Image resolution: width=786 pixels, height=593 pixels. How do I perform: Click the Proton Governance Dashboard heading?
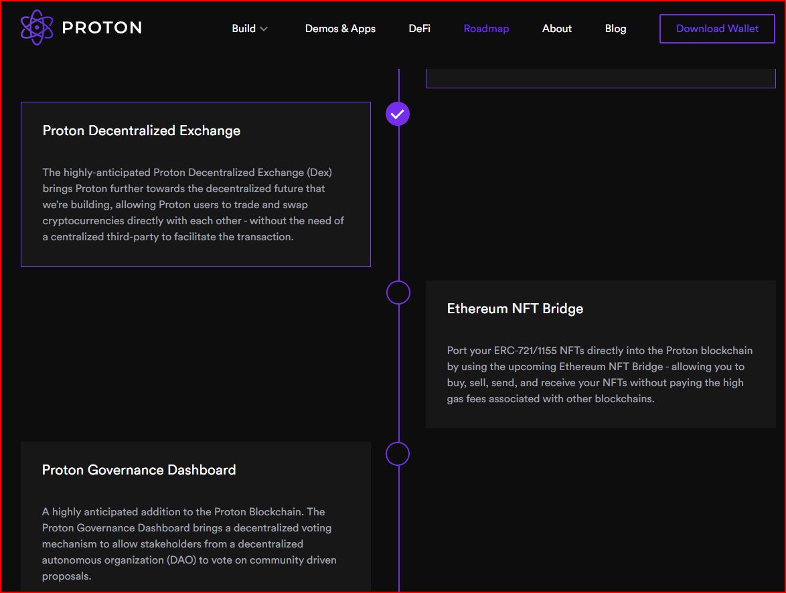click(139, 470)
